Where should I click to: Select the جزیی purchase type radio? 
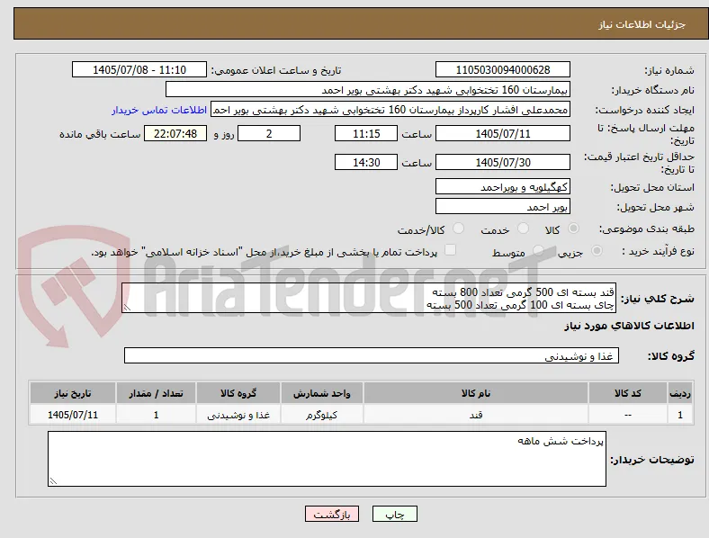tap(597, 250)
